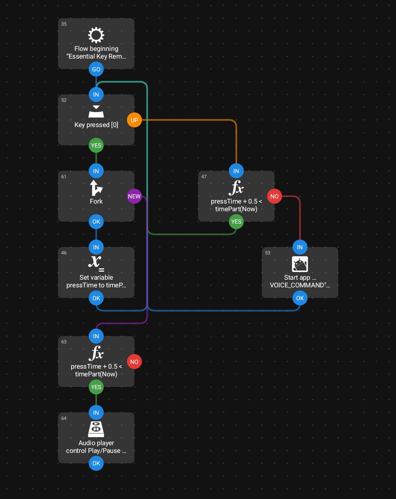Tap the OK connector on Audio player block
Image resolution: width=396 pixels, height=499 pixels.
click(x=96, y=463)
